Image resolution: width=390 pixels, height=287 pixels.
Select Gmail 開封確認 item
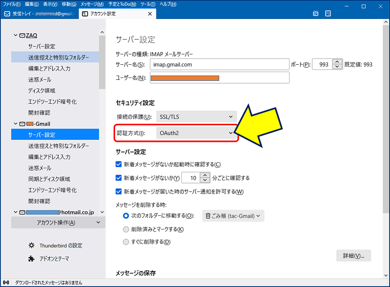[x=55, y=201]
